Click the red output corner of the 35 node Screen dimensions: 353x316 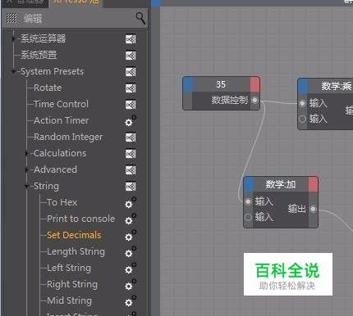(254, 84)
